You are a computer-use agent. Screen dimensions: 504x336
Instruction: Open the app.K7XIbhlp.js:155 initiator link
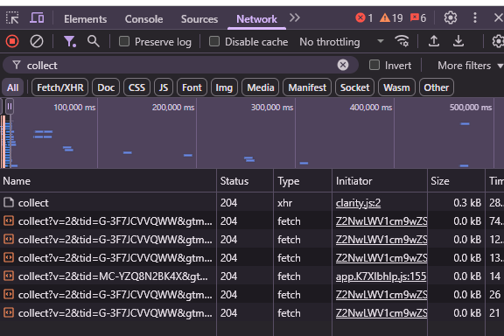[x=381, y=276]
